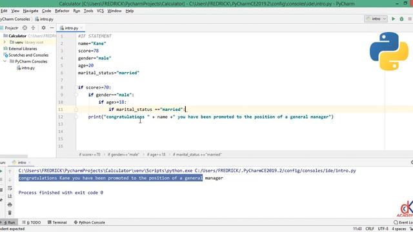
Task: Select External Libraries in project tree
Action: (x=23, y=49)
